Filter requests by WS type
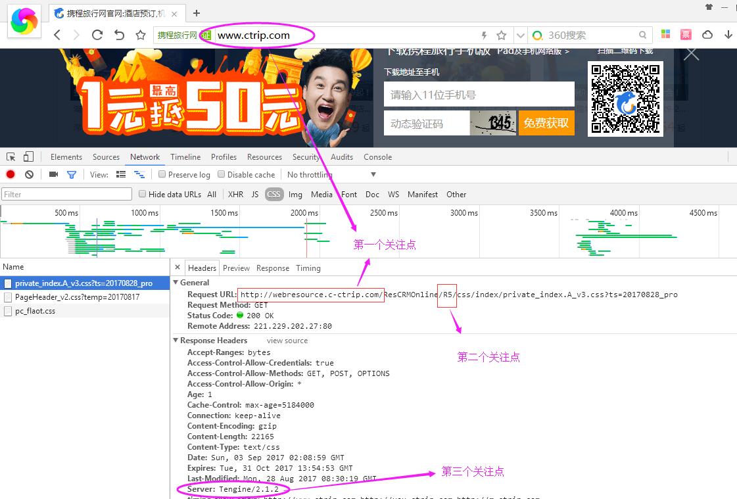Image resolution: width=737 pixels, height=499 pixels. pos(393,194)
